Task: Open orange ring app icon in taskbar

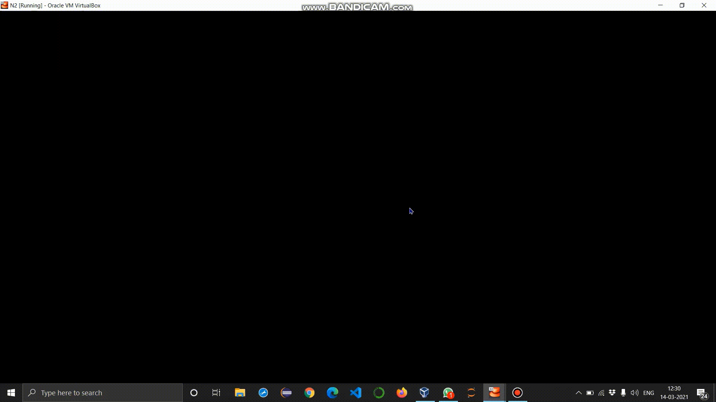Action: pyautogui.click(x=471, y=393)
